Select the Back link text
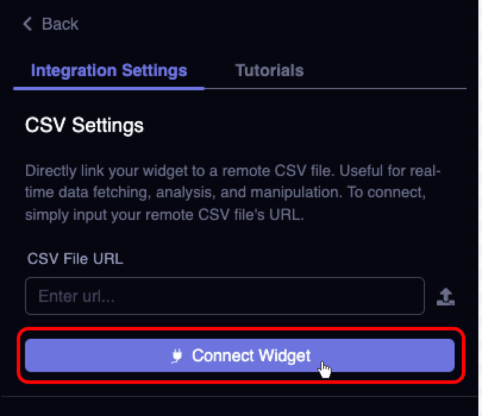The image size is (482, 416). (60, 24)
